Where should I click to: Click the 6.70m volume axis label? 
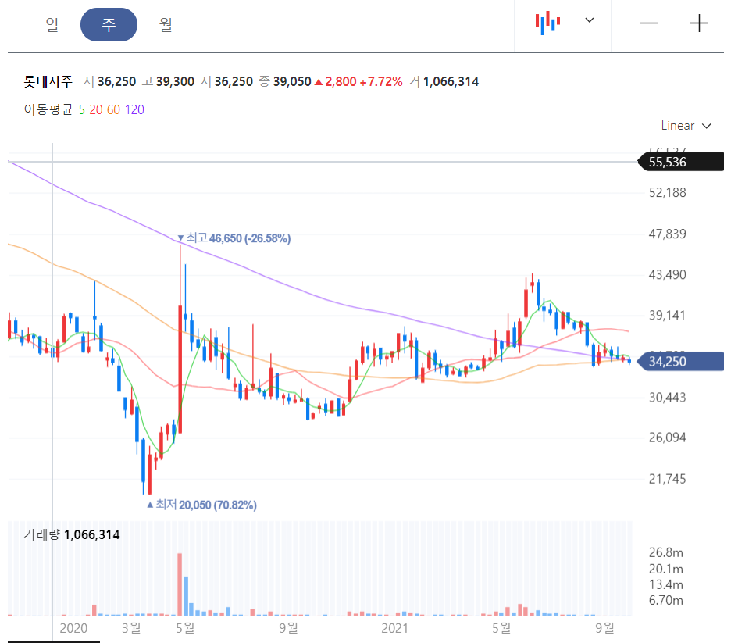(x=665, y=601)
